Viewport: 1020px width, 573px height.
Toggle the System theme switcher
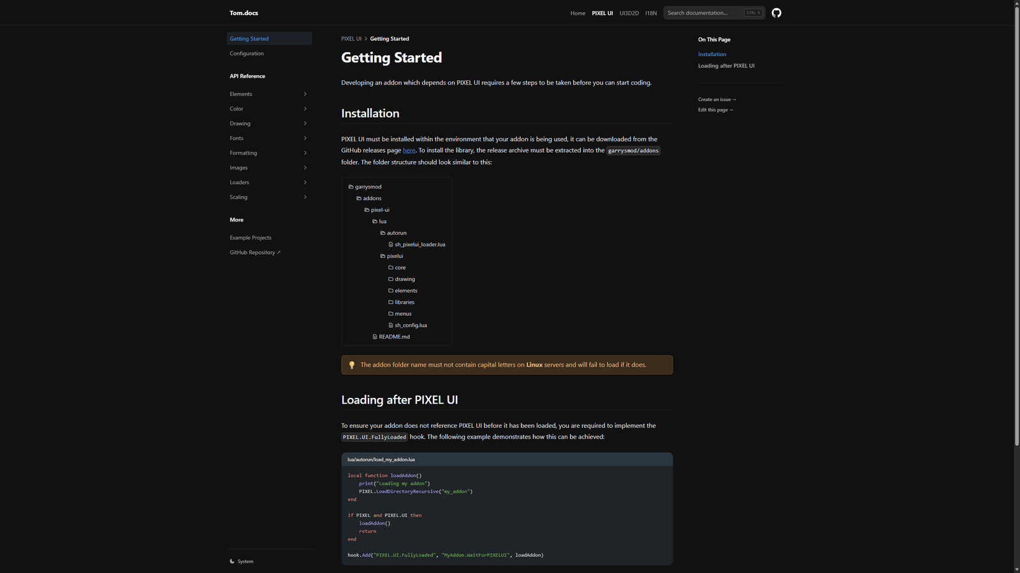[242, 562]
